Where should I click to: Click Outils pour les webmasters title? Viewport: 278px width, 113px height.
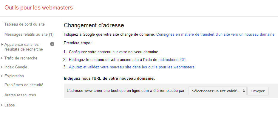[x=38, y=8]
